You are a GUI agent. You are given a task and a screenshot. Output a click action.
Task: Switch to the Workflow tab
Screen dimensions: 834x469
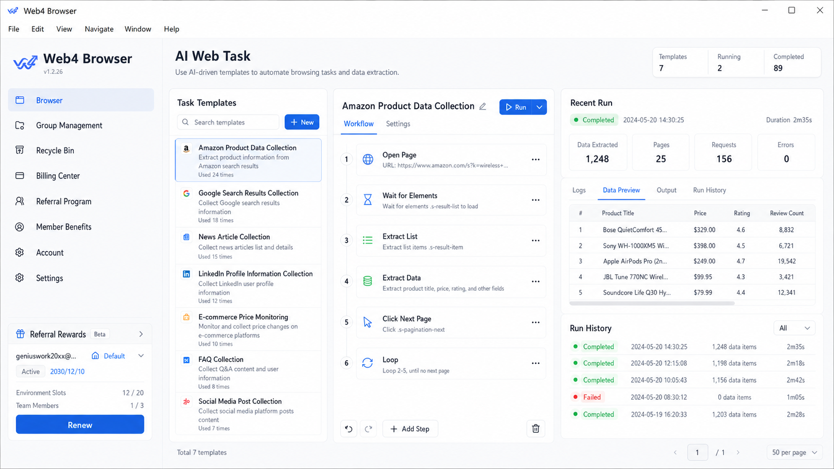(x=359, y=124)
